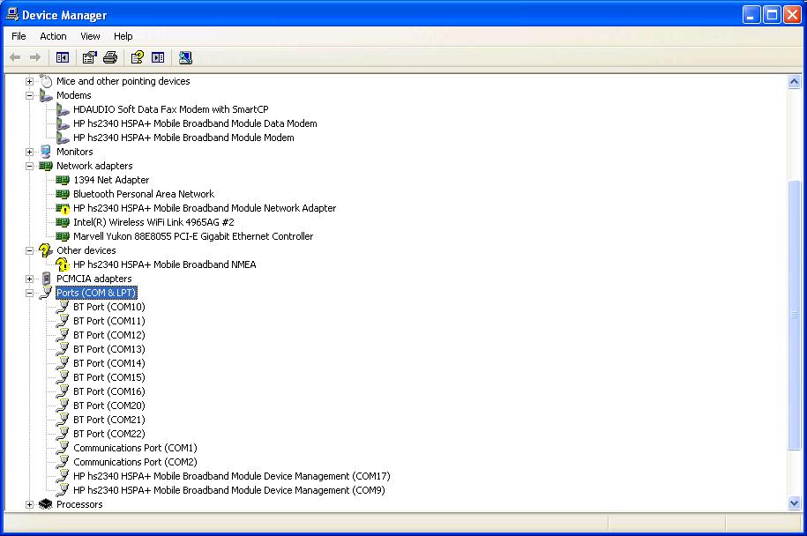
Task: Minimize the Device Manager window
Action: pos(751,15)
